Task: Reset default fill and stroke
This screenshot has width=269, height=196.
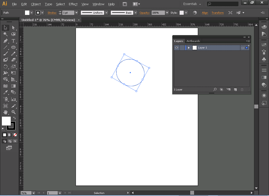Action: [x=3, y=129]
